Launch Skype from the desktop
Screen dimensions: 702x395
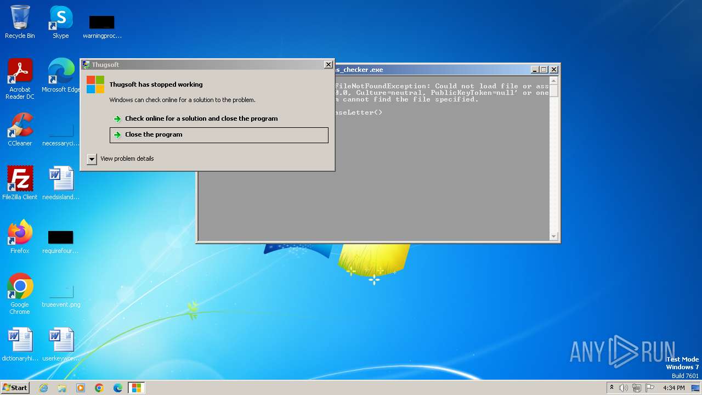click(x=61, y=22)
